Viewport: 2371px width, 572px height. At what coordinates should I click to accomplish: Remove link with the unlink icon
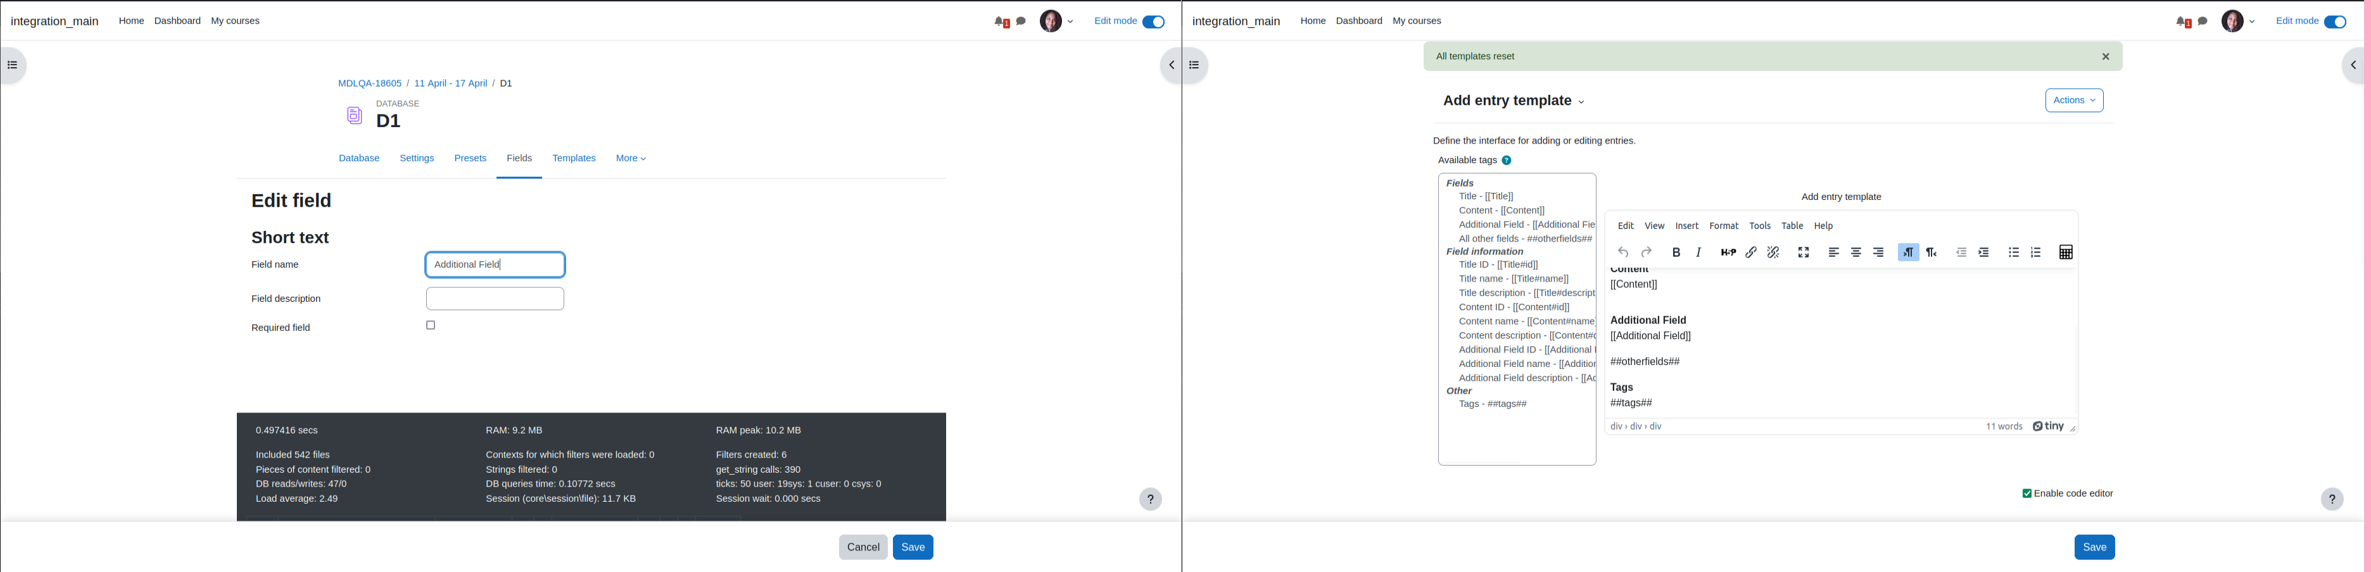[x=1774, y=252]
